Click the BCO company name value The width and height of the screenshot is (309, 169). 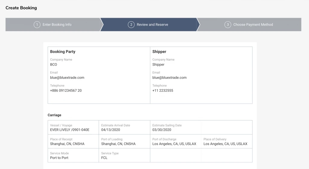point(53,65)
